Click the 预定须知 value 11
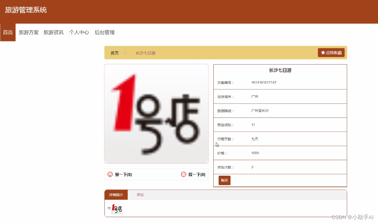378x223 pixels. 253,125
